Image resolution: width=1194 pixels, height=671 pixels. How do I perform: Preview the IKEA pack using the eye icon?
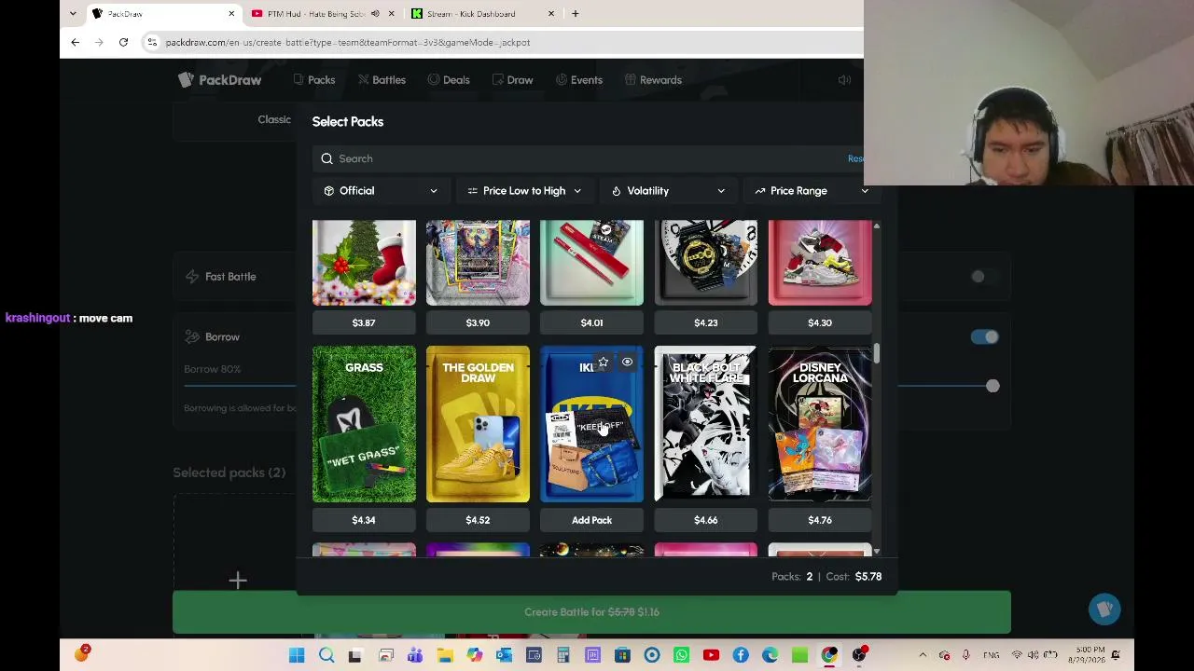tap(627, 362)
